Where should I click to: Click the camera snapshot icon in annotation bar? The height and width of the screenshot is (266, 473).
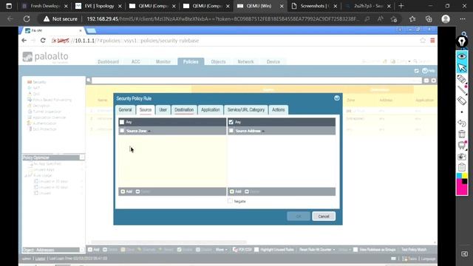click(462, 156)
